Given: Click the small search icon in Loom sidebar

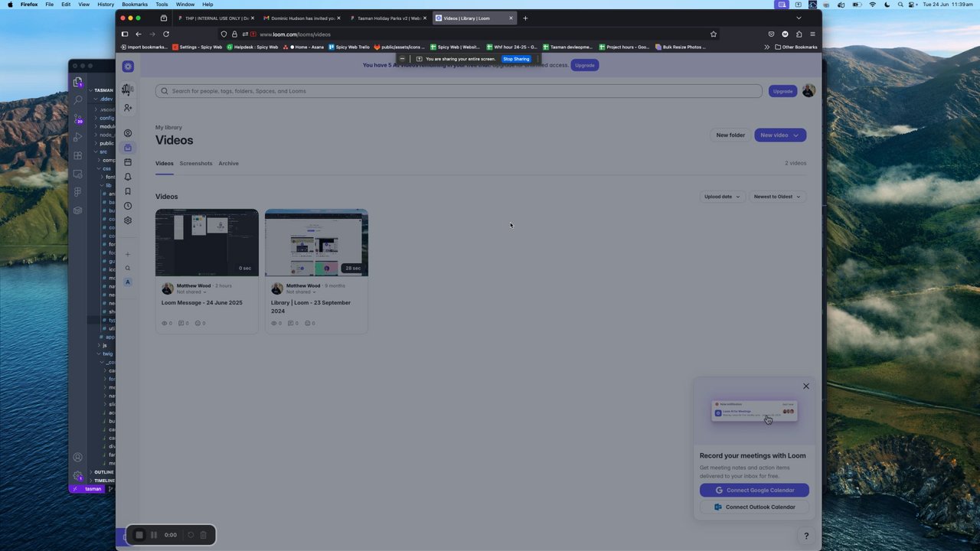Looking at the screenshot, I should pos(128,268).
